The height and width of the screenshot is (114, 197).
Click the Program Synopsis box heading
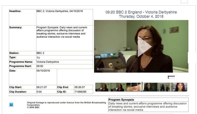[121, 100]
